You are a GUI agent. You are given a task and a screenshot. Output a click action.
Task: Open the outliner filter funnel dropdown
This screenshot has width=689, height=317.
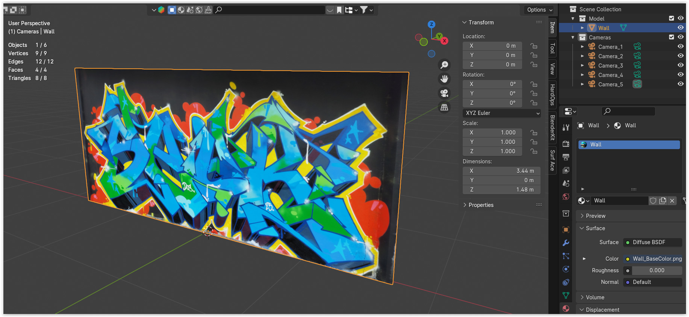pyautogui.click(x=366, y=10)
